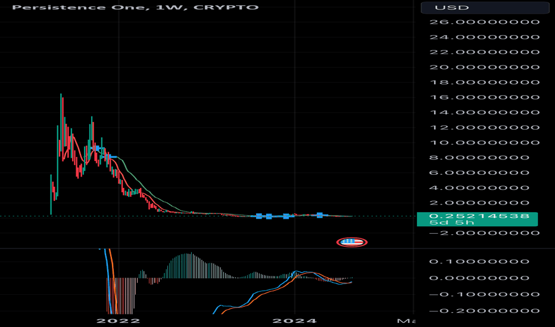Select the 2024 label on time axis
This screenshot has width=555, height=327.
point(295,321)
